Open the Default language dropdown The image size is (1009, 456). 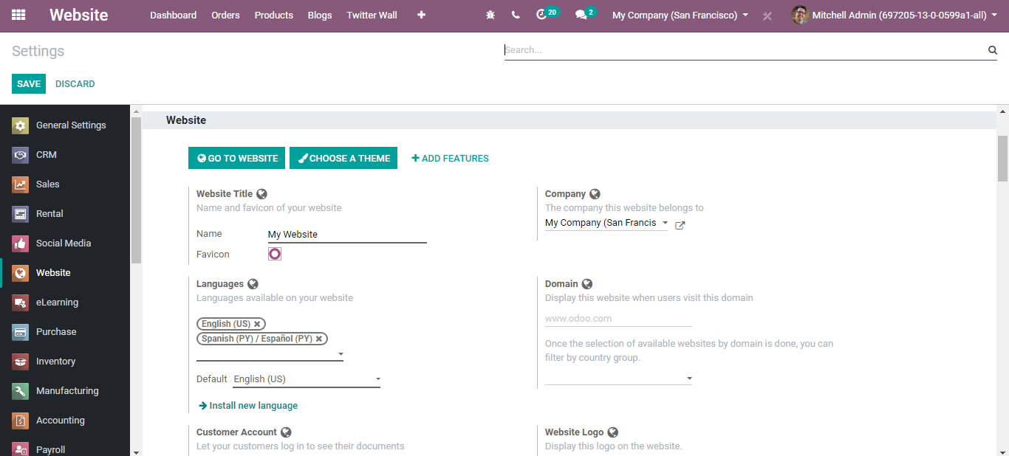(x=307, y=379)
